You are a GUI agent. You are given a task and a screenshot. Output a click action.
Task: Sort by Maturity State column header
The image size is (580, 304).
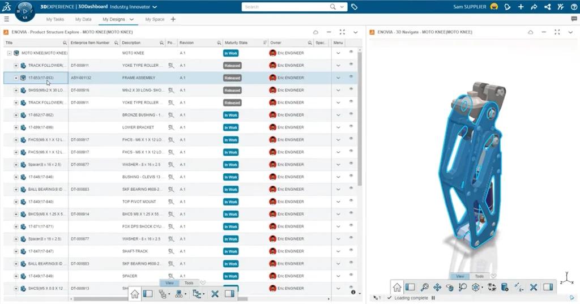pos(236,43)
